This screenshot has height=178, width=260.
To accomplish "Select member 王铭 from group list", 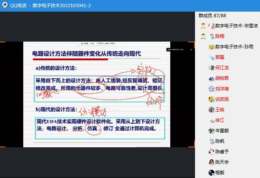I will click(x=219, y=110).
